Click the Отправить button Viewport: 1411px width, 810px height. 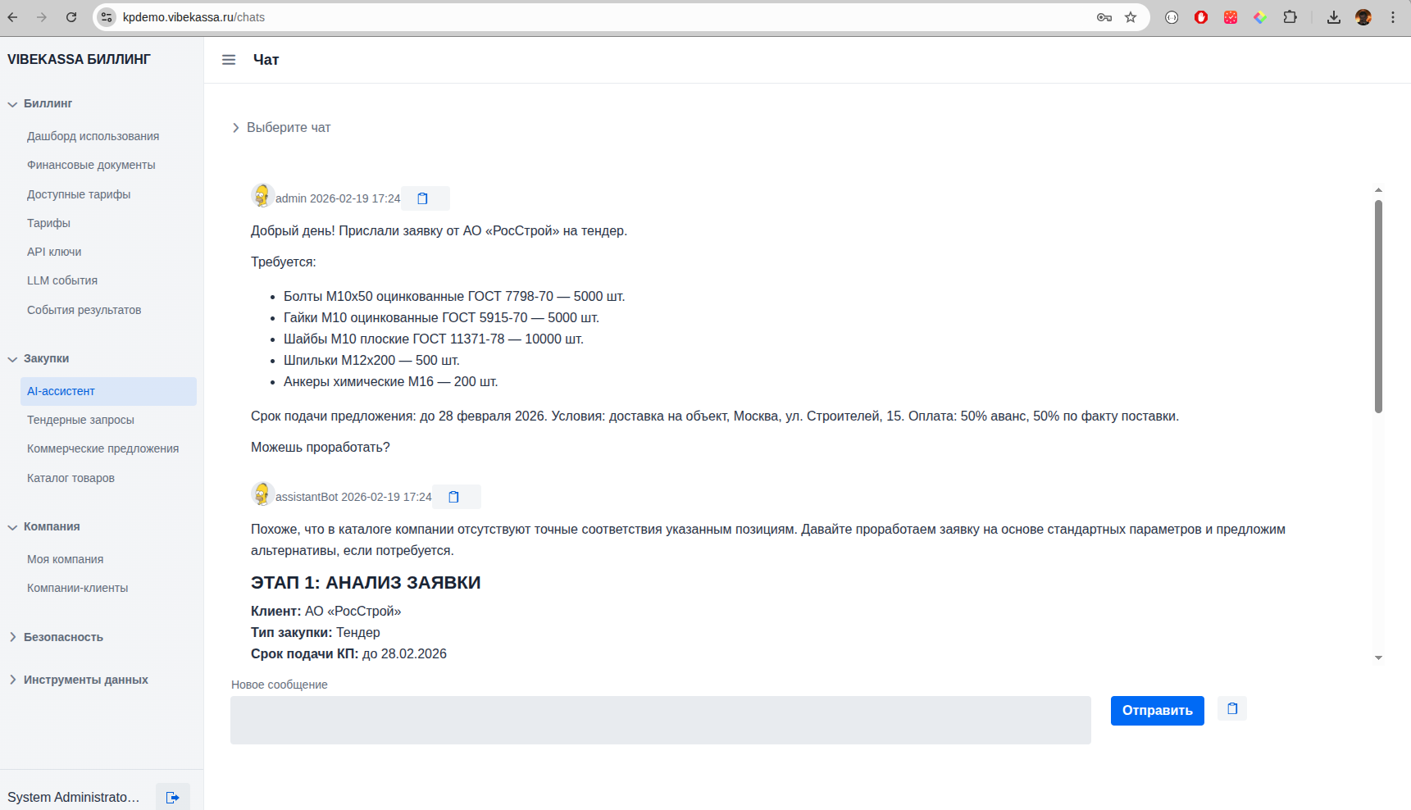[x=1157, y=710]
